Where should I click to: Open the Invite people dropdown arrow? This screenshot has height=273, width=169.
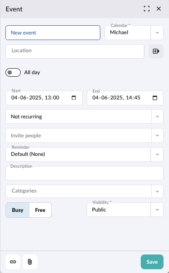pos(157,136)
